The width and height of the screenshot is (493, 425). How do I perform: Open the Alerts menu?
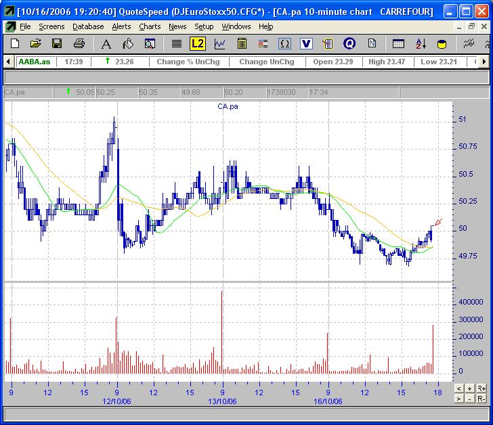[x=121, y=26]
